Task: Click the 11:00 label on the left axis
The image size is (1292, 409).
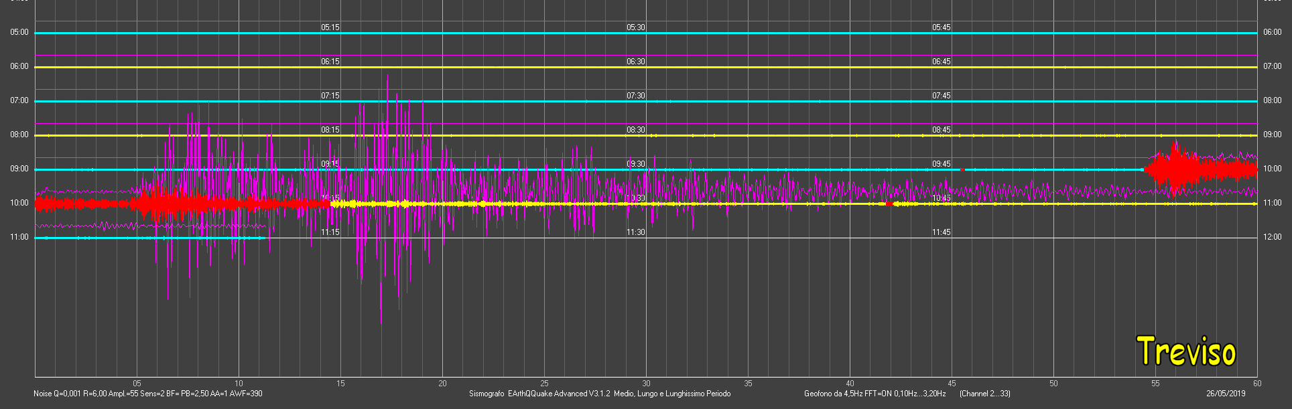Action: (19, 237)
